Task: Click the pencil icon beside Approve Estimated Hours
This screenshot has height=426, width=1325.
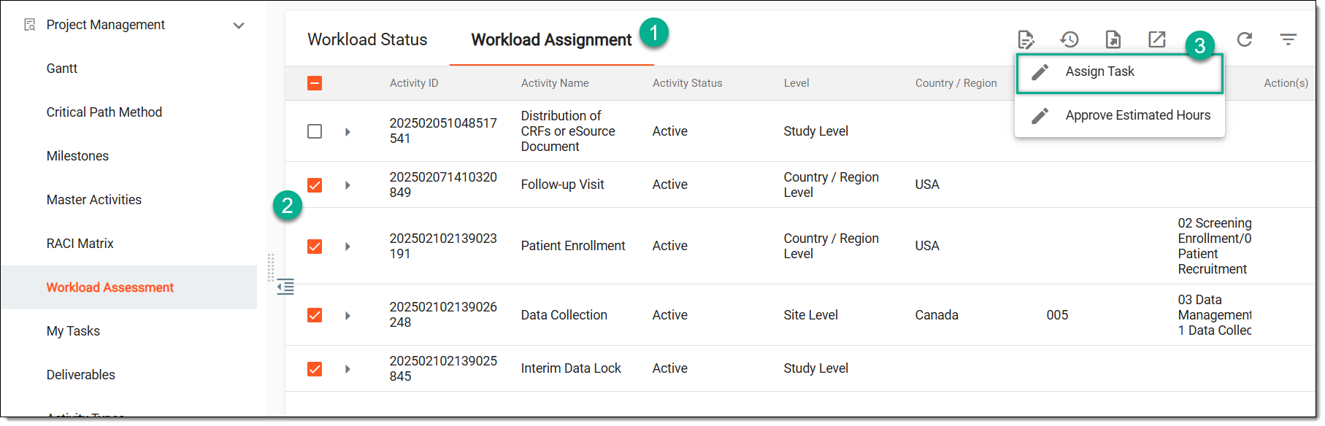Action: pyautogui.click(x=1040, y=115)
